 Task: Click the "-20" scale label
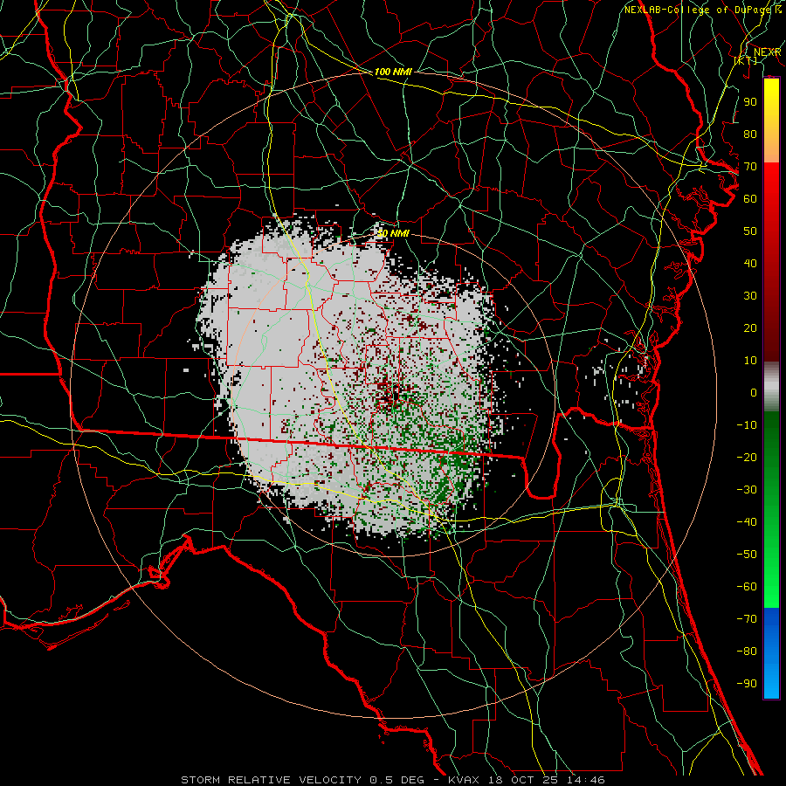(747, 457)
